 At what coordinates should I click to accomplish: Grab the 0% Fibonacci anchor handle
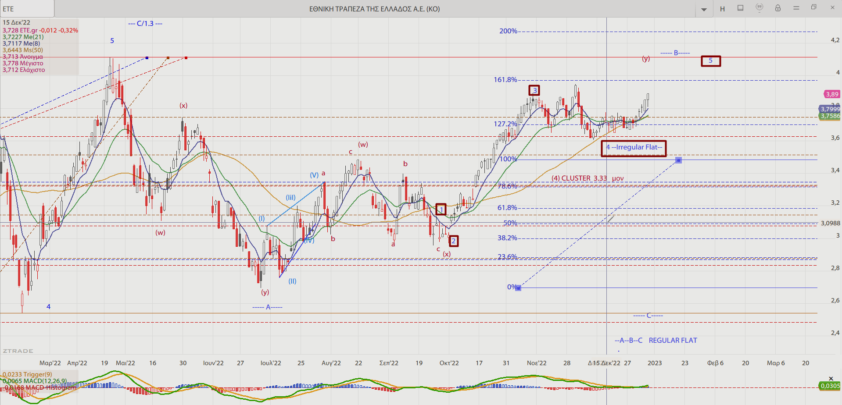tap(518, 288)
